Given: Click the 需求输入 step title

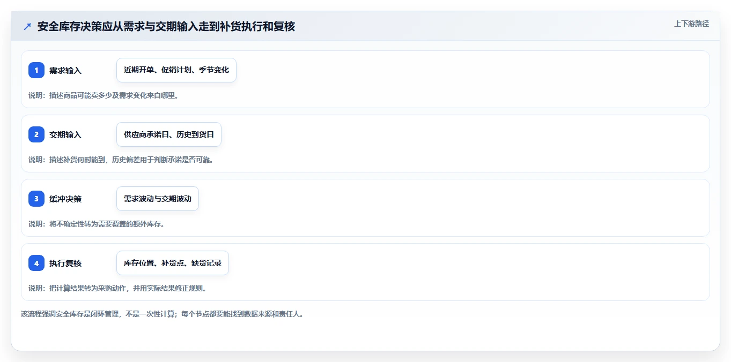Looking at the screenshot, I should coord(65,70).
